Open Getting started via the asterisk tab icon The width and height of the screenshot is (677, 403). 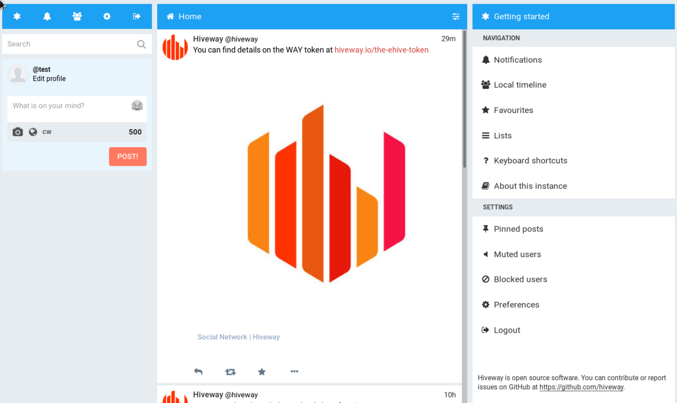coord(17,16)
